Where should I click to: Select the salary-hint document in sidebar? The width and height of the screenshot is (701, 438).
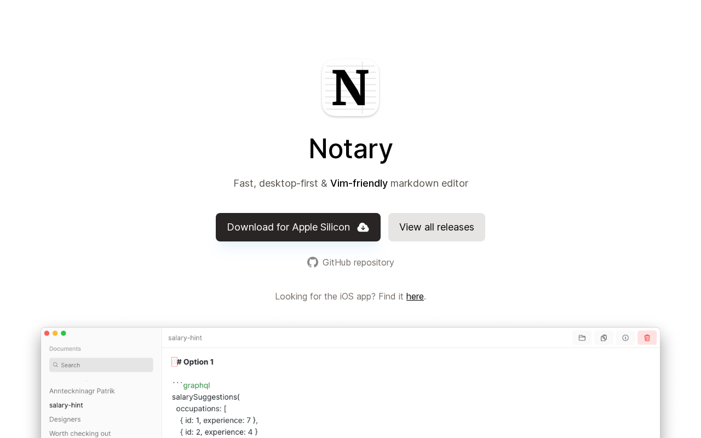(x=66, y=405)
